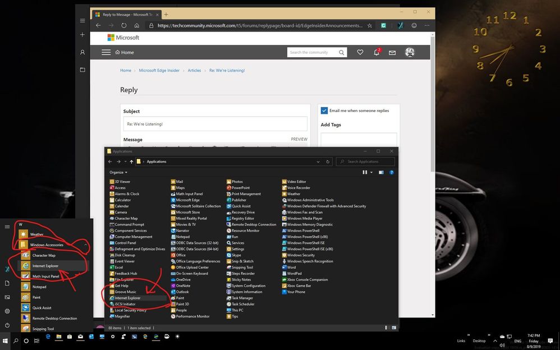
Task: Expand the Applications address bar history dropdown
Action: pos(318,162)
